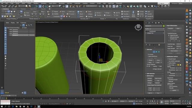Toggle the Smooth Result checkbox
This screenshot has width=192, height=108.
[168, 59]
